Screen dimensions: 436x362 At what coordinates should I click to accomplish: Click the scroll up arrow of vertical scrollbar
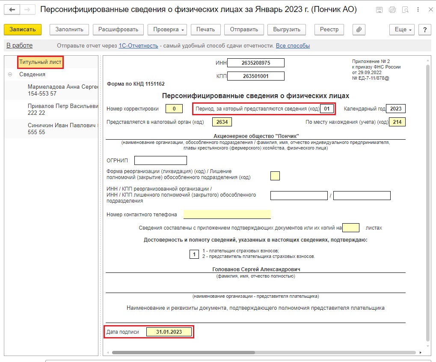[428, 60]
